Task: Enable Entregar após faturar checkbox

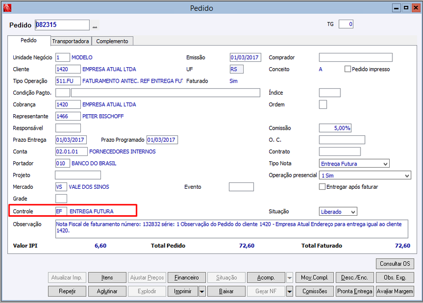Action: coord(322,187)
